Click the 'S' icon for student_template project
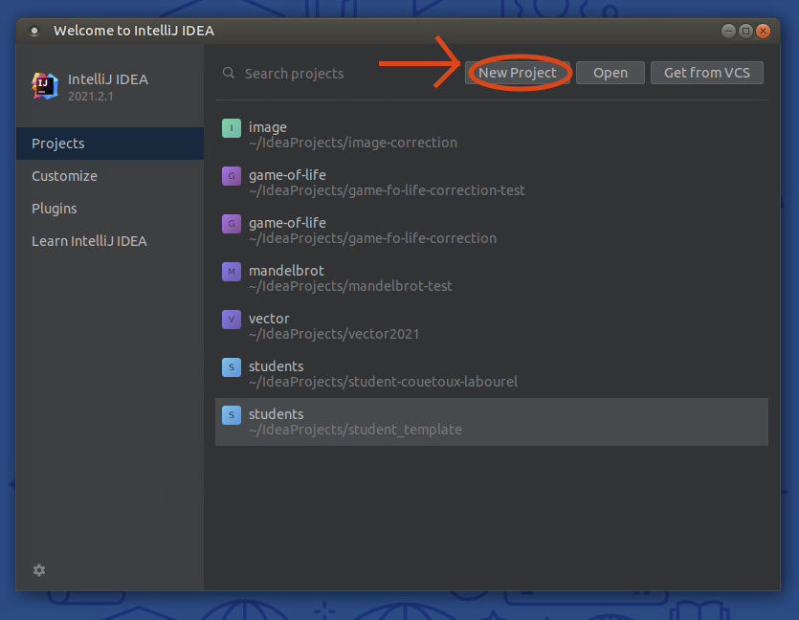799x620 pixels. (x=232, y=415)
